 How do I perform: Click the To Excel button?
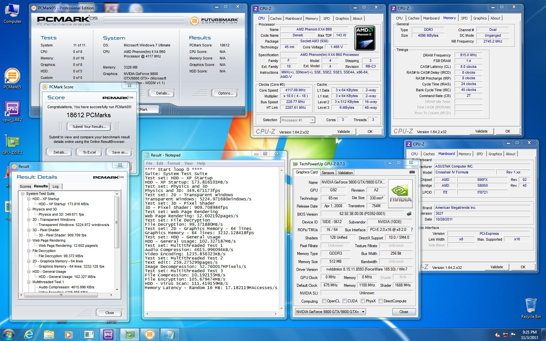[x=89, y=152]
